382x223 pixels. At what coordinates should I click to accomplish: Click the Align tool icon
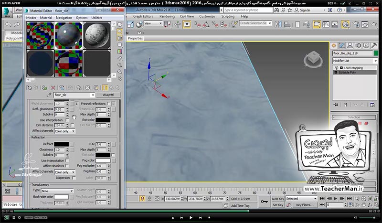point(287,24)
